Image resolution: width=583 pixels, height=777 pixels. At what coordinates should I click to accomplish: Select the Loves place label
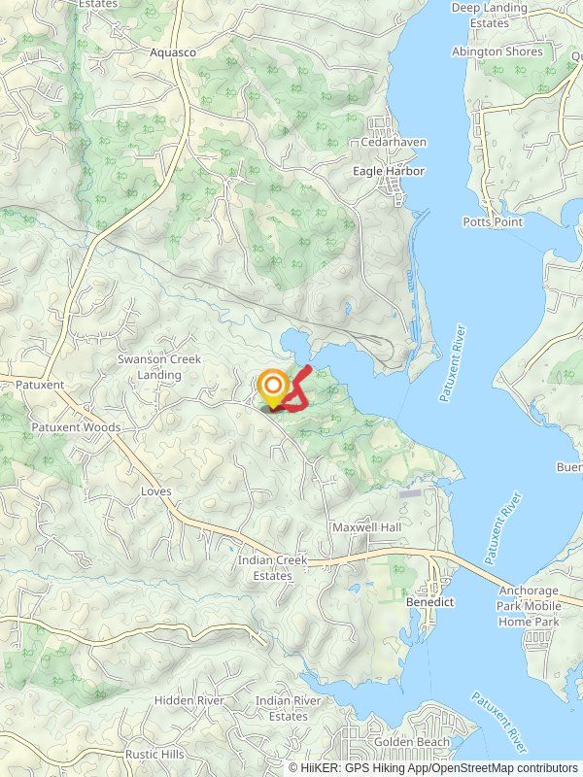[156, 491]
